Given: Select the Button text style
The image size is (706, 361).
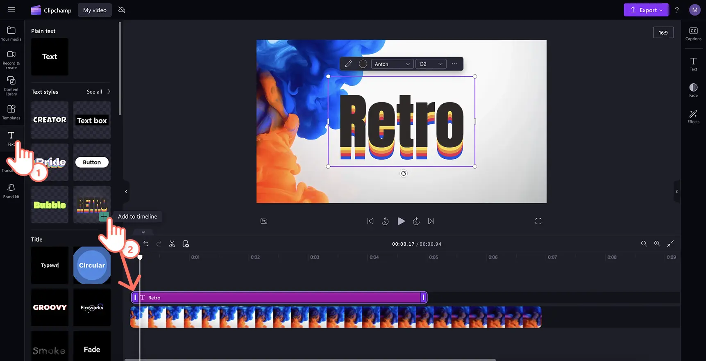Looking at the screenshot, I should click(x=92, y=162).
